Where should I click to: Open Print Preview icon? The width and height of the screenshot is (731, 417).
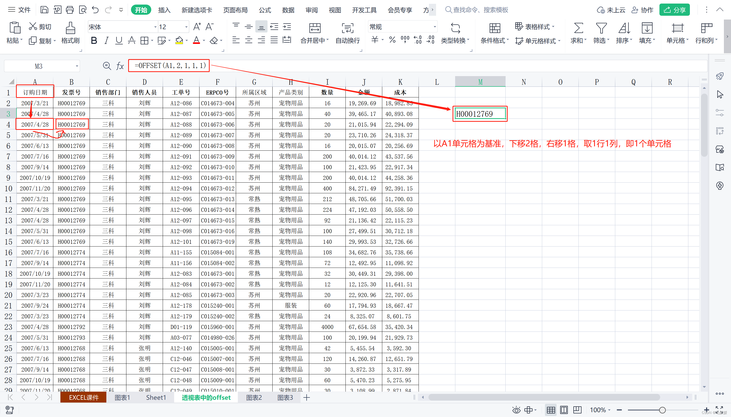coord(82,10)
